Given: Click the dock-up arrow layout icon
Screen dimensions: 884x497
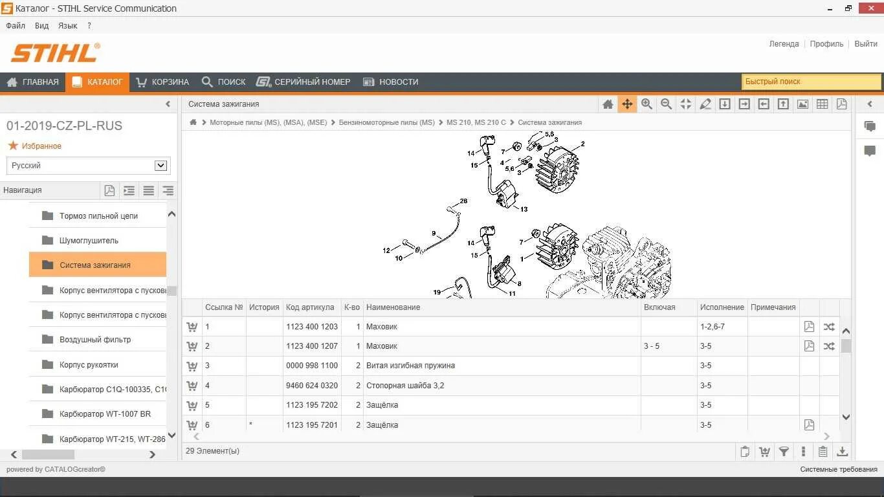Looking at the screenshot, I should (x=783, y=104).
